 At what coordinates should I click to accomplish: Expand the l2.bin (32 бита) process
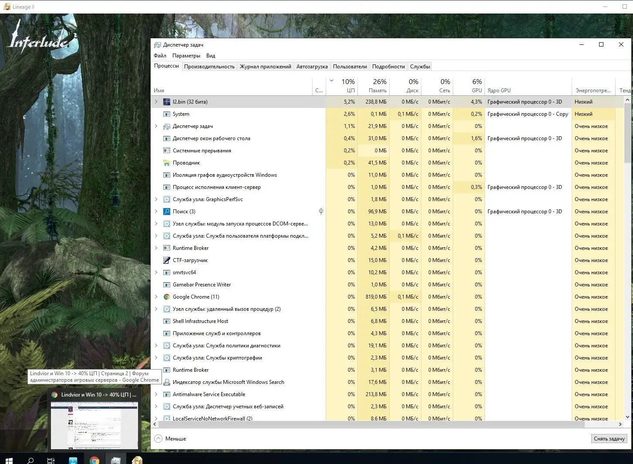point(156,102)
